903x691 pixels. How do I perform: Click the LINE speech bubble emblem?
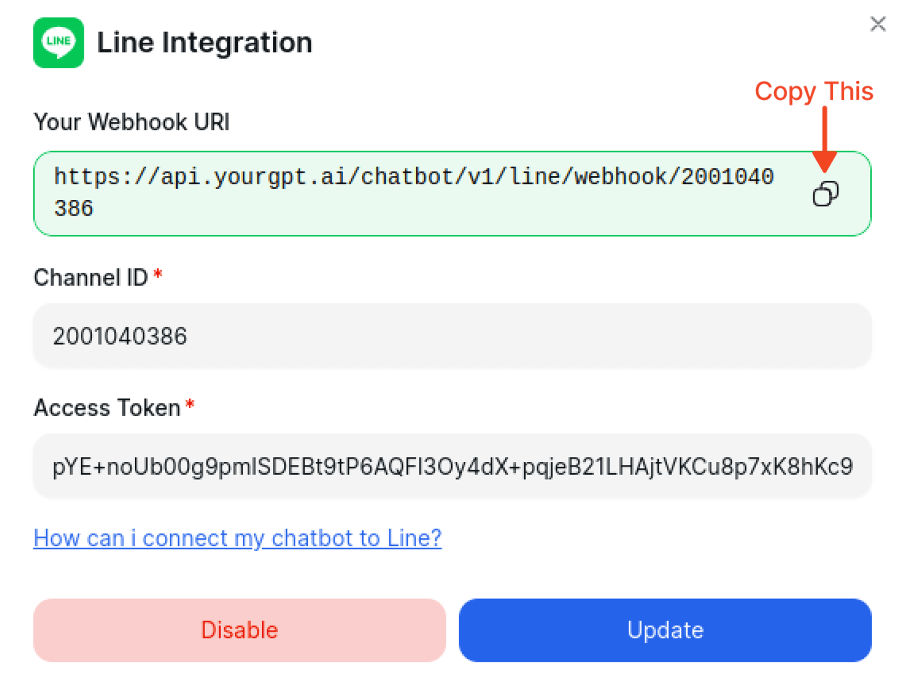(59, 42)
